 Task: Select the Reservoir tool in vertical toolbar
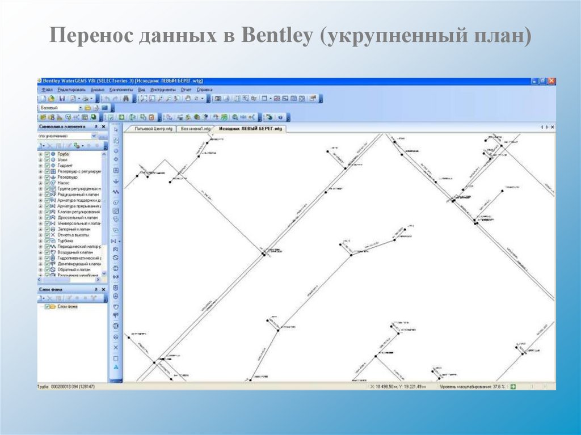point(116,181)
